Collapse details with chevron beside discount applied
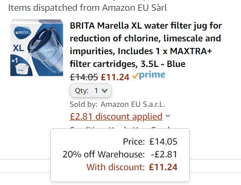Screen dimensions: 241x185 (x=168, y=116)
